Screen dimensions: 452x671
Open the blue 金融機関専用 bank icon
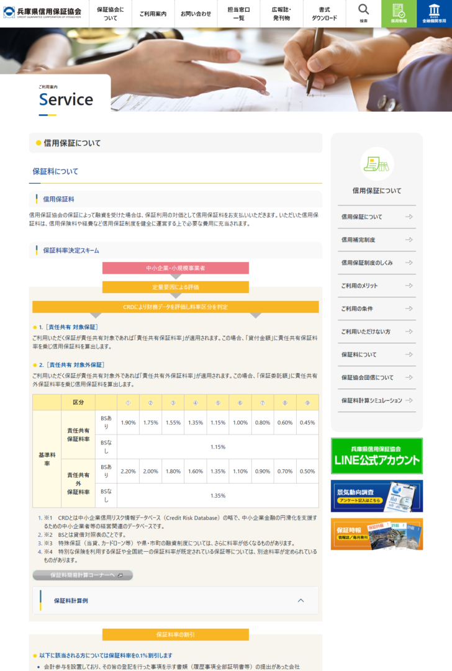click(x=434, y=13)
